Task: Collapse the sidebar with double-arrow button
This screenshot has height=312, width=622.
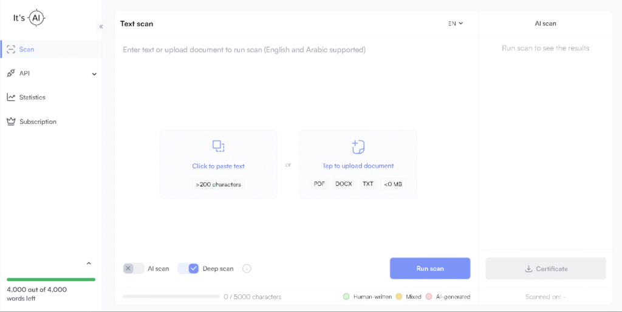Action: coord(101,27)
